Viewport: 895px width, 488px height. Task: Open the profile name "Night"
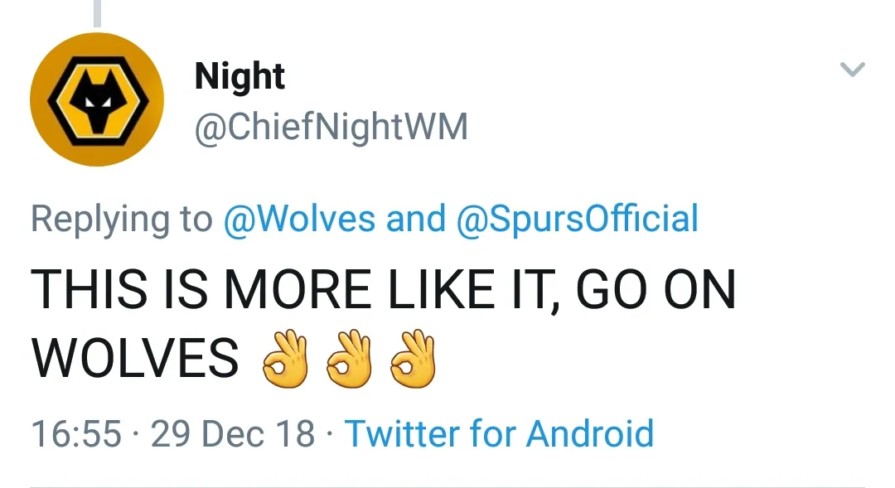point(239,77)
